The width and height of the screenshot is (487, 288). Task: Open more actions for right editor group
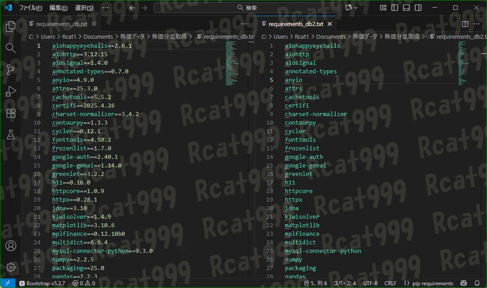tap(477, 24)
